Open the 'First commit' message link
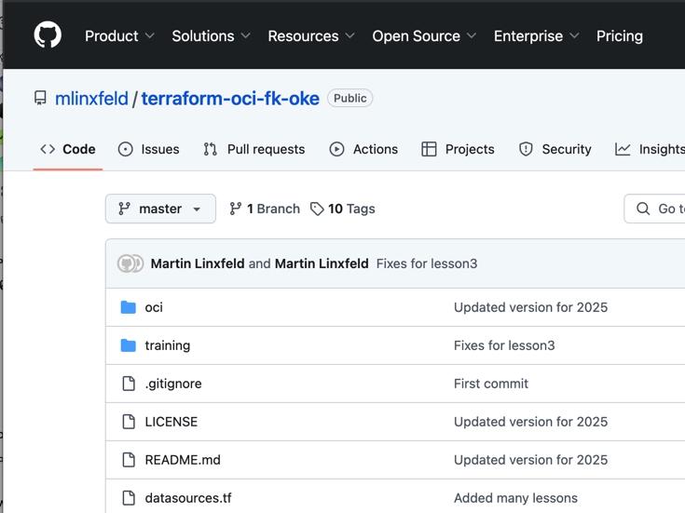The height and width of the screenshot is (513, 685). tap(491, 384)
